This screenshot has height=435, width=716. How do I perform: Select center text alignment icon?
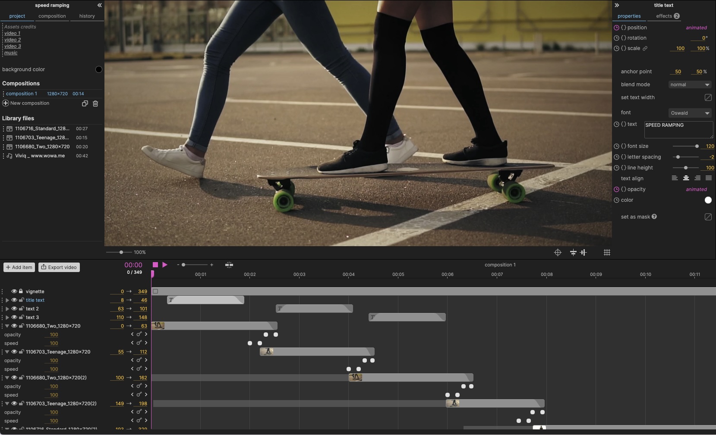click(x=686, y=178)
